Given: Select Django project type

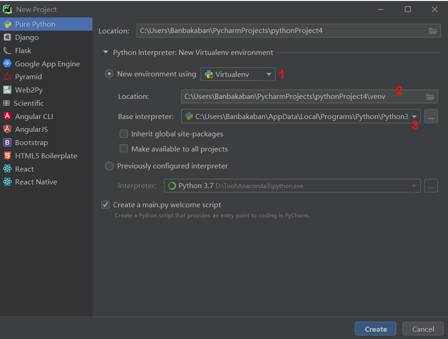Looking at the screenshot, I should pyautogui.click(x=46, y=37).
